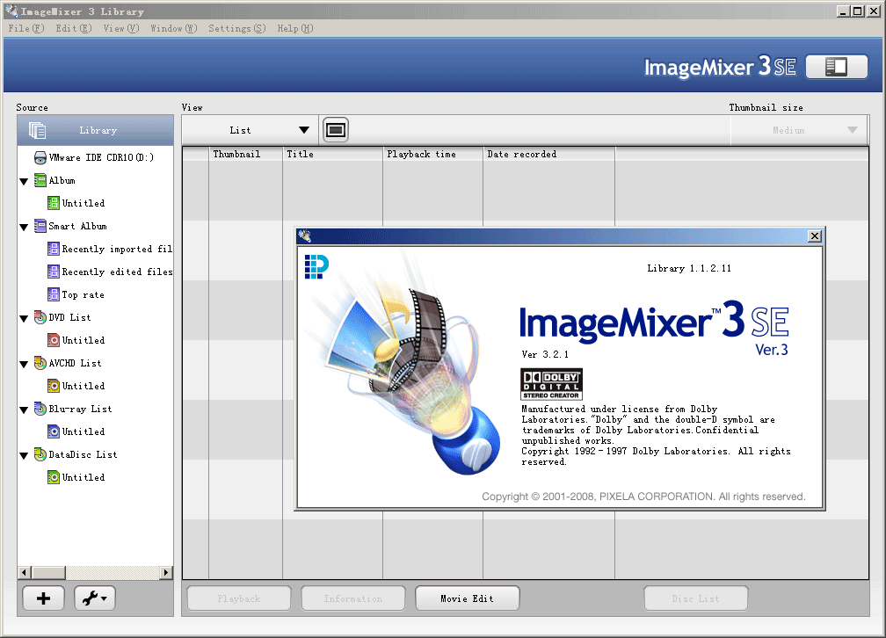Click the Smart Album folder icon
Image resolution: width=886 pixels, height=638 pixels.
click(x=40, y=226)
